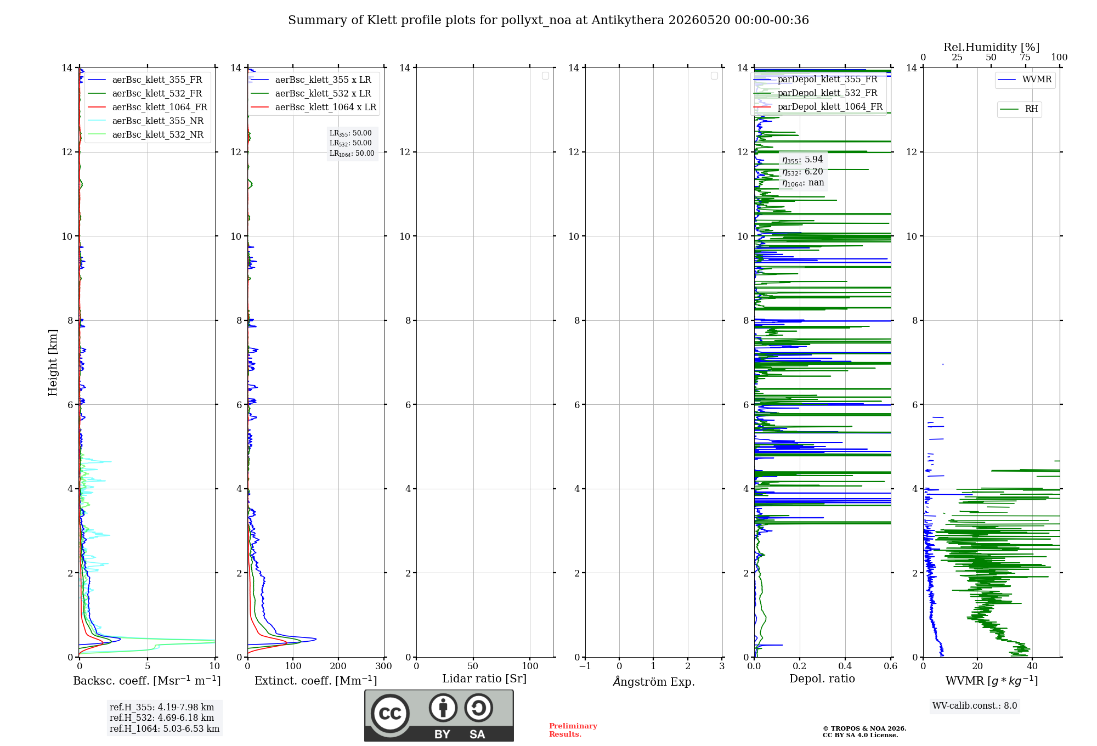Click the red line swatch for aerBsc_klett_1064_FR
The height and width of the screenshot is (746, 1097).
[x=97, y=108]
